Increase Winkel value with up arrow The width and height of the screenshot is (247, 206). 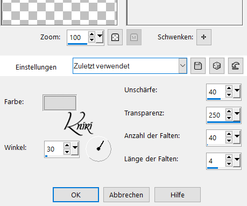pyautogui.click(x=67, y=146)
